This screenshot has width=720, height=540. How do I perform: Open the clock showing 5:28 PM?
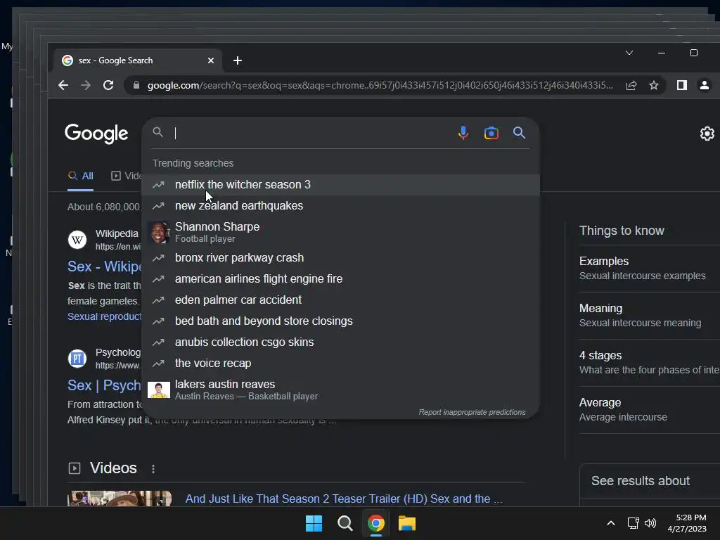pyautogui.click(x=687, y=523)
